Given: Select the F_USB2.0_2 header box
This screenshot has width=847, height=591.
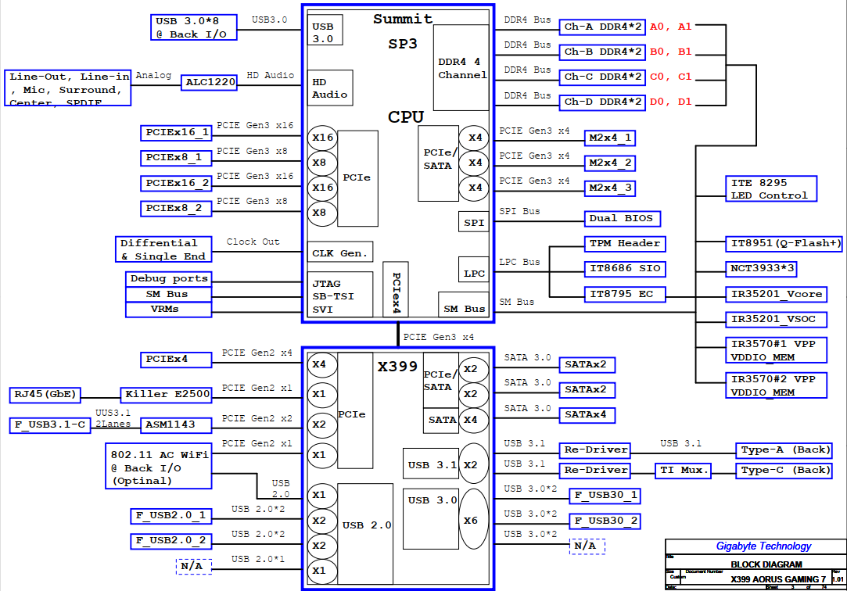Looking at the screenshot, I should (x=170, y=541).
